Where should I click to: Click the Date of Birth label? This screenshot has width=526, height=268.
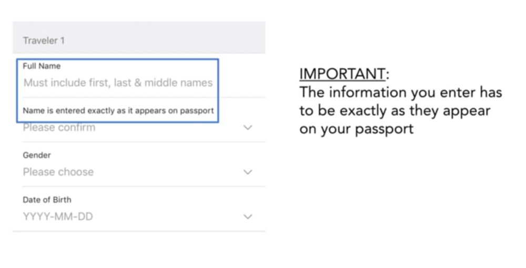click(47, 200)
